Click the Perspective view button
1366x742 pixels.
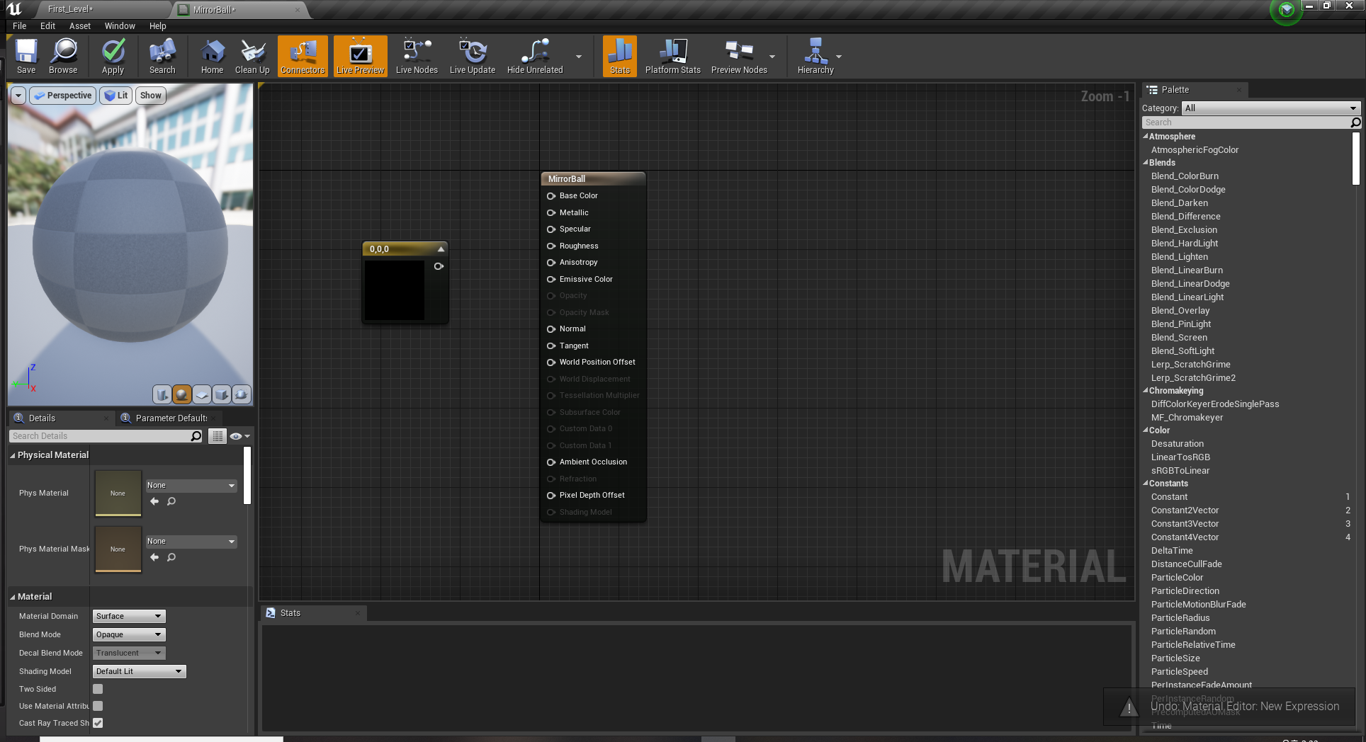pyautogui.click(x=62, y=96)
